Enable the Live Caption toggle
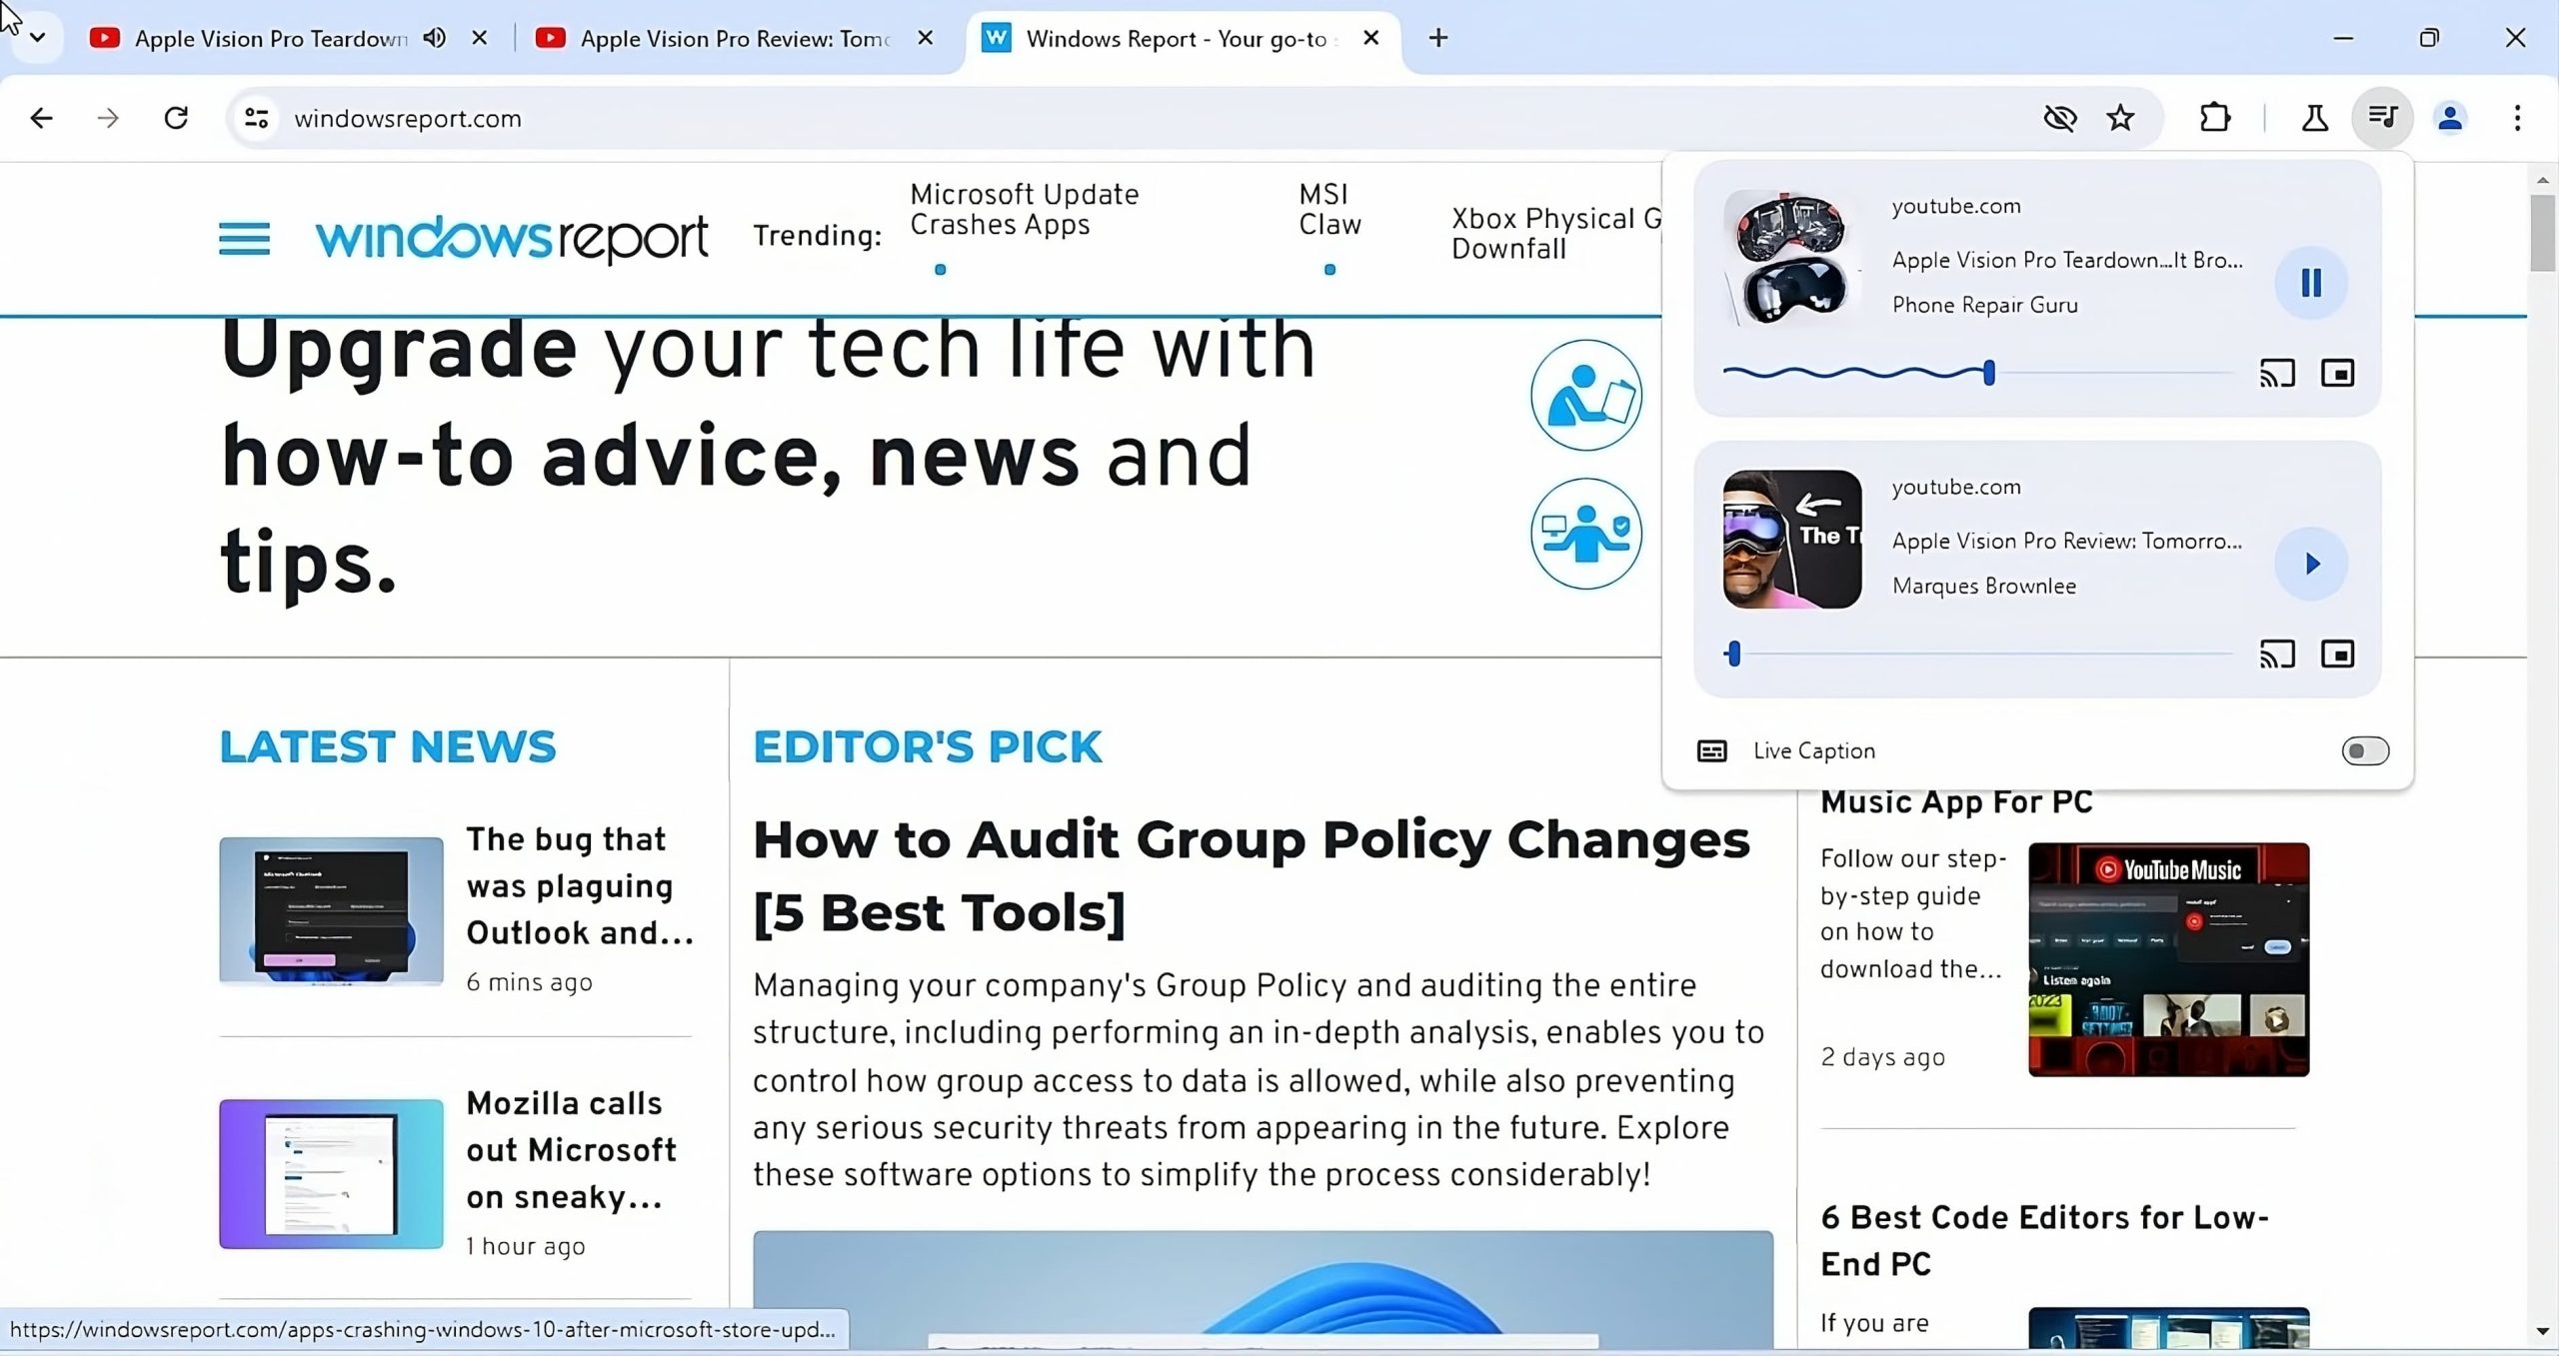The width and height of the screenshot is (2559, 1356). 2365,750
